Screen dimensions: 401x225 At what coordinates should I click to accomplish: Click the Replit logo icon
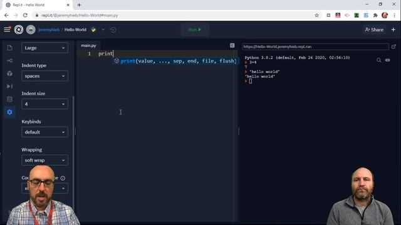(19, 30)
